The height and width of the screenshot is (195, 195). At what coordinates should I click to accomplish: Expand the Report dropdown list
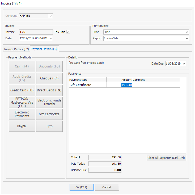pos(187,39)
